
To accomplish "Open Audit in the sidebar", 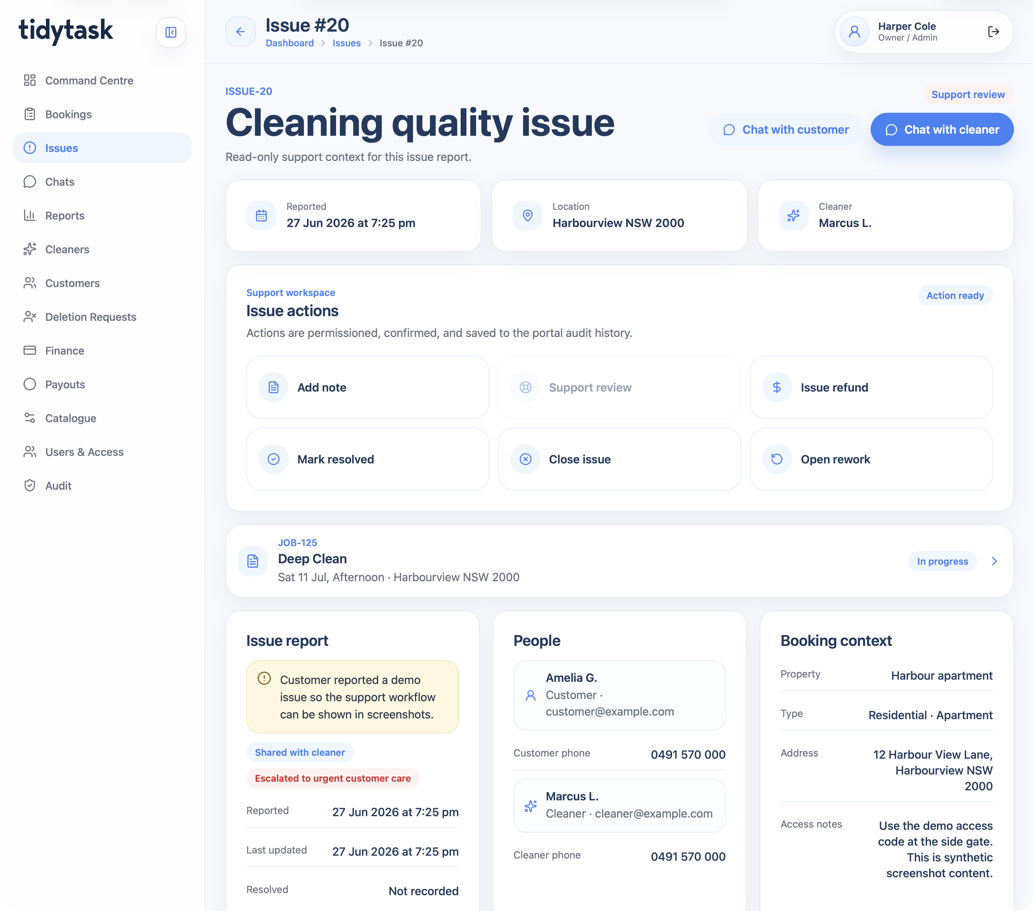I will [102, 486].
